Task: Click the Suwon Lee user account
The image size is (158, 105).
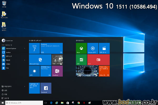Action: [9, 40]
